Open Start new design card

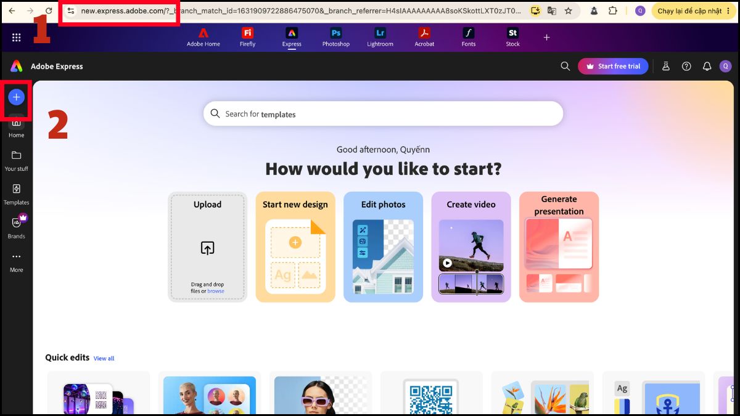click(x=295, y=247)
